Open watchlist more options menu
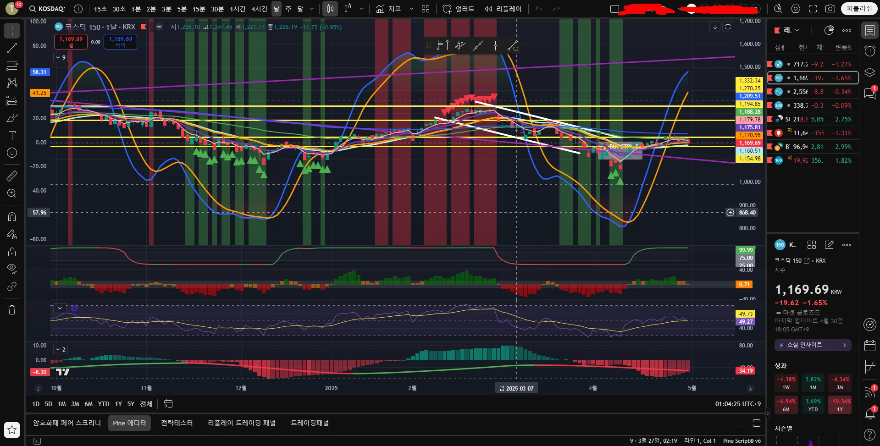The width and height of the screenshot is (880, 446). pos(847,30)
